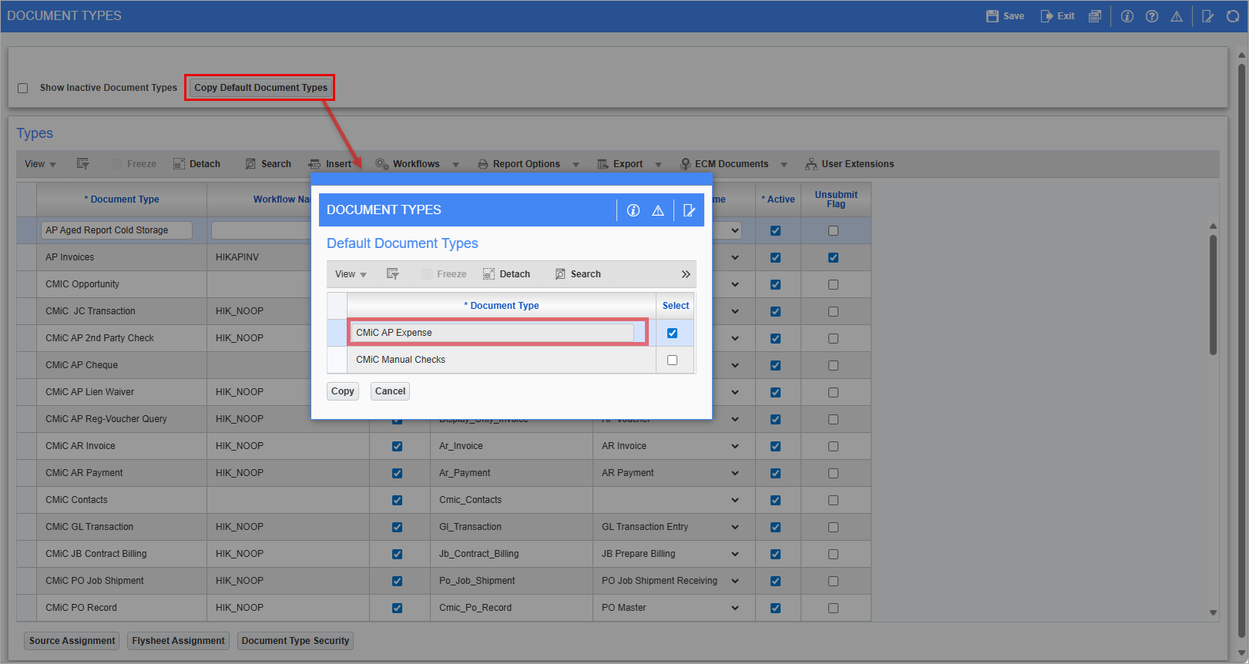Click the Types table scroll down arrow
This screenshot has height=664, width=1249.
pyautogui.click(x=1213, y=613)
